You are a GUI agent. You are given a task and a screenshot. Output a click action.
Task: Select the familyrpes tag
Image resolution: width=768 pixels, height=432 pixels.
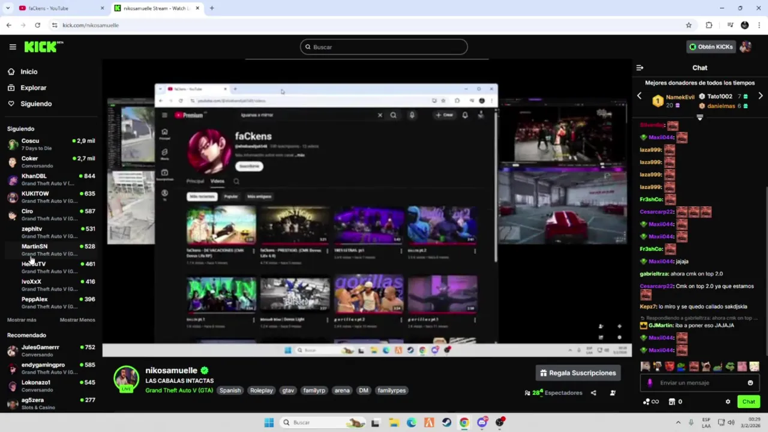click(x=391, y=391)
